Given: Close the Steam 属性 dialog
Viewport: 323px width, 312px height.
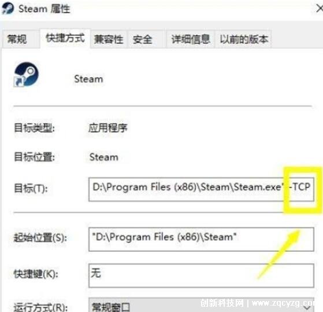Looking at the screenshot, I should tap(320, 9).
